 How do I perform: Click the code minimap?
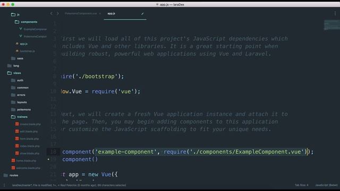point(331,25)
